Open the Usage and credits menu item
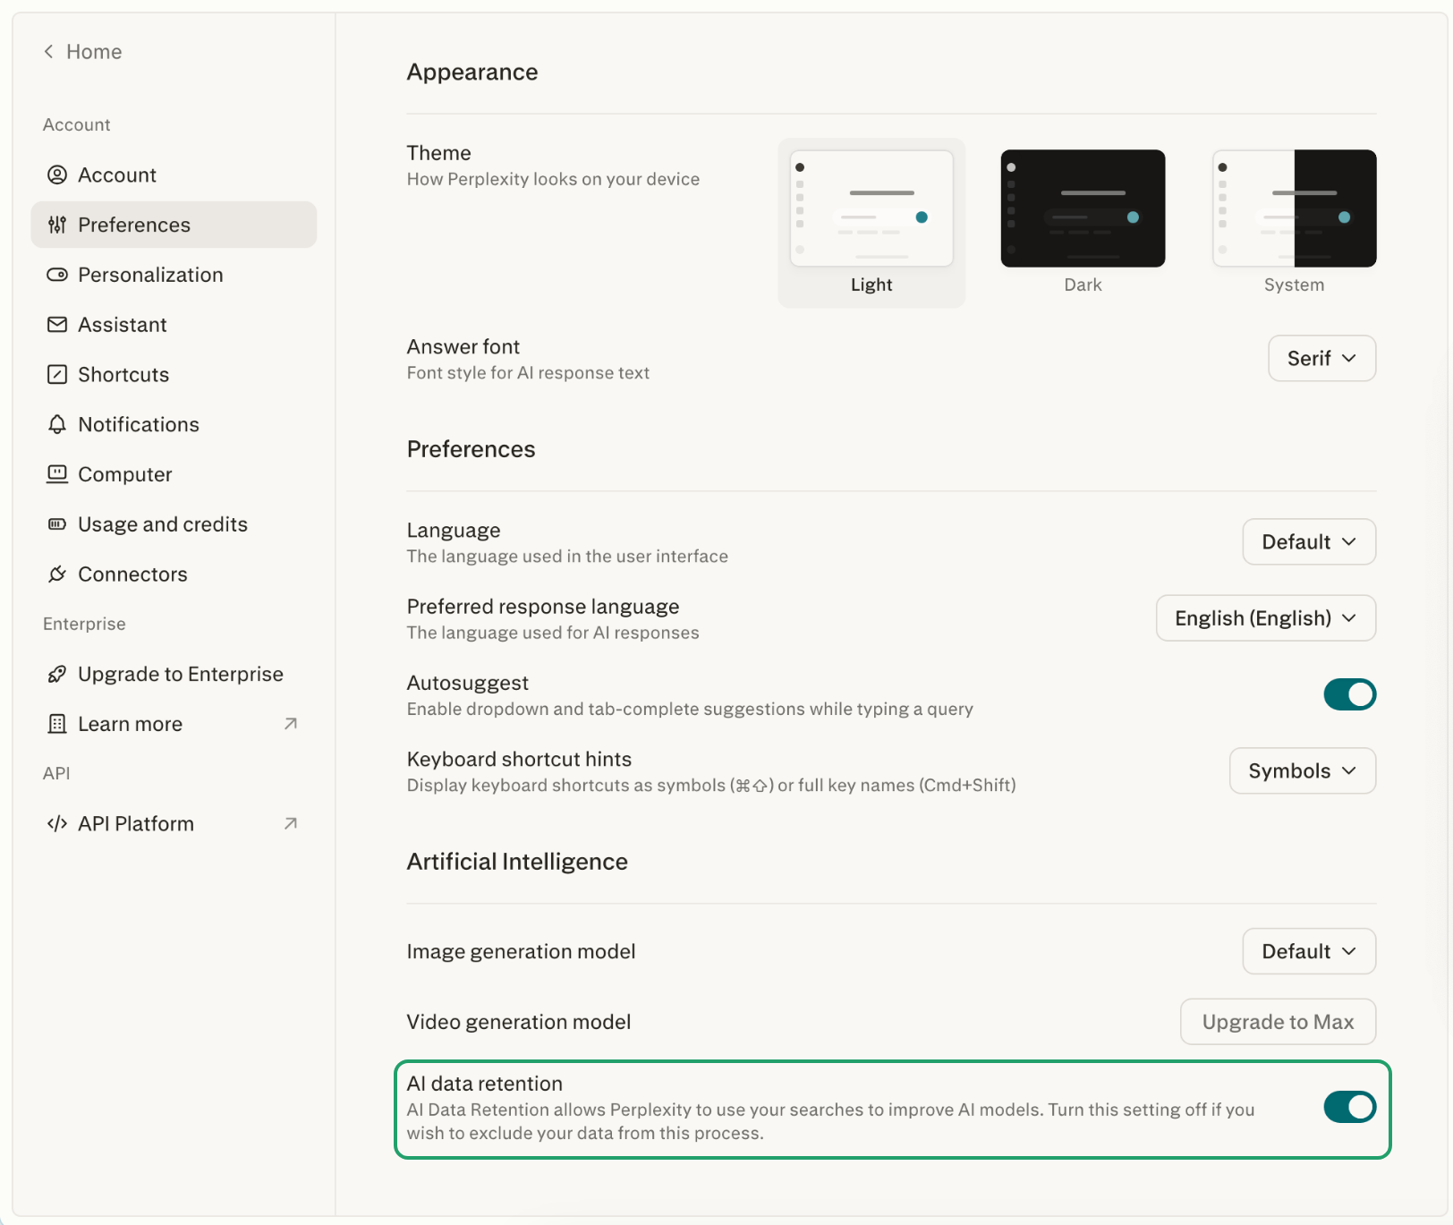This screenshot has width=1453, height=1225. click(163, 524)
